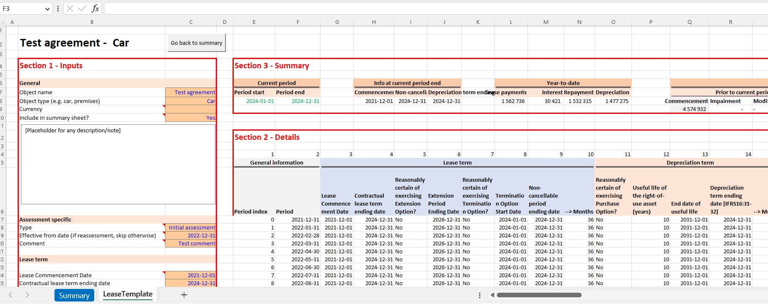The image size is (768, 304).
Task: Click the Object name 'Test agreement' cell
Action: click(191, 92)
